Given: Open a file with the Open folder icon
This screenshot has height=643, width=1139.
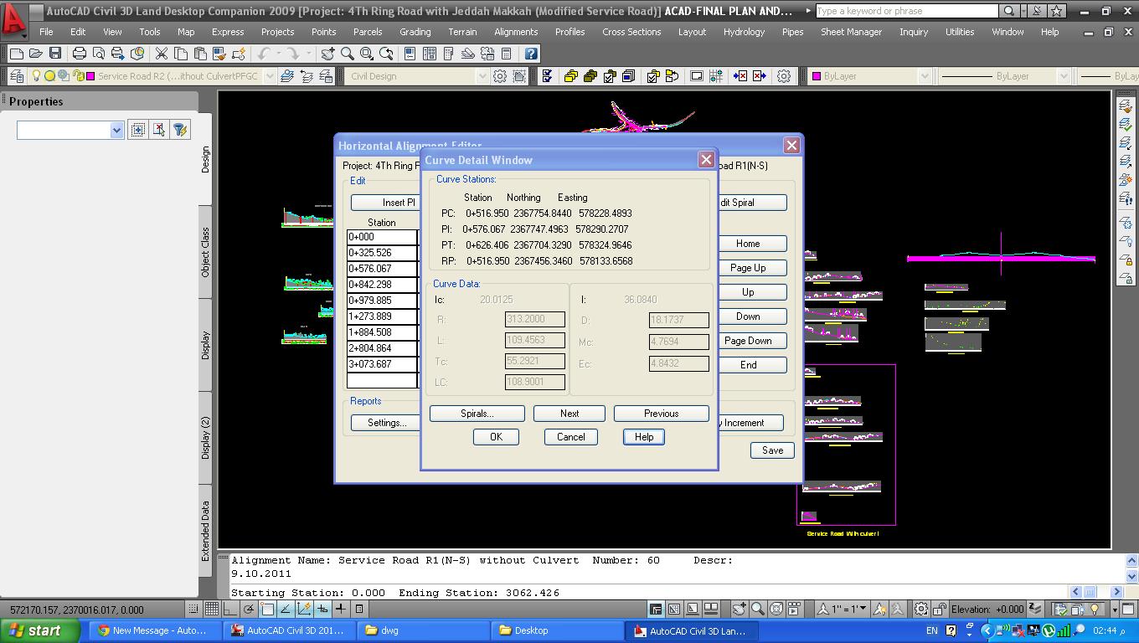Looking at the screenshot, I should (x=36, y=54).
